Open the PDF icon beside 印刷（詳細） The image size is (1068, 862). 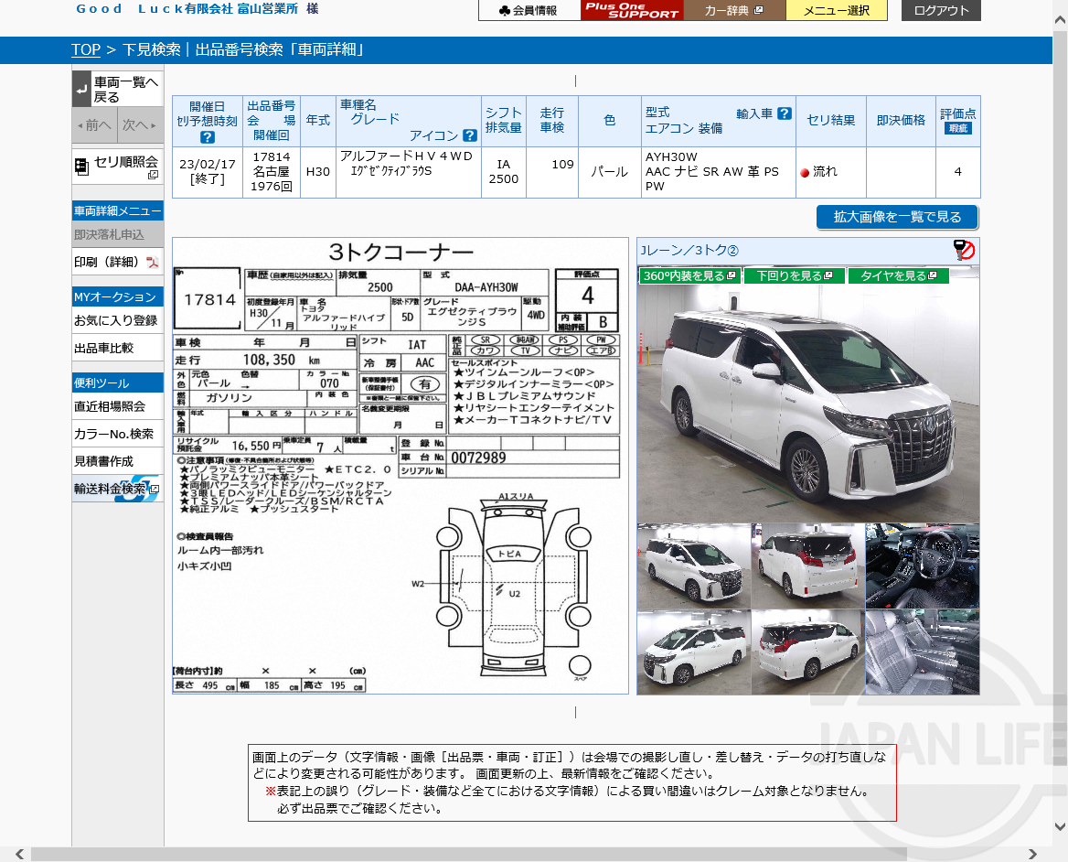[x=151, y=263]
